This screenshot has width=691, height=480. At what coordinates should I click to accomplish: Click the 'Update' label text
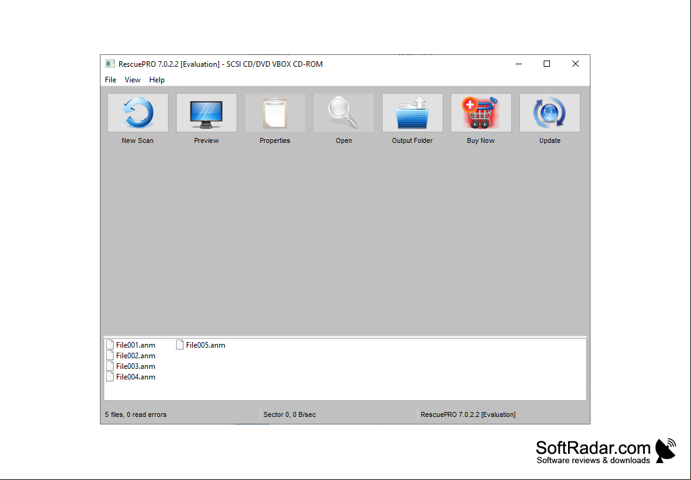[x=550, y=140]
